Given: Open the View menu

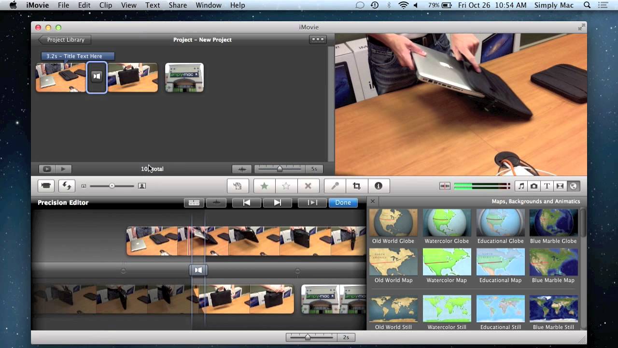Looking at the screenshot, I should point(128,5).
